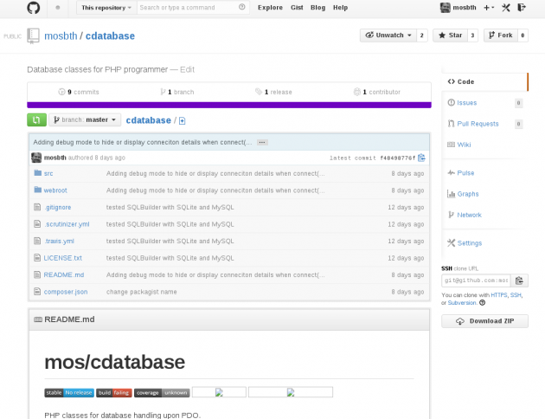Edit the repository description
Screen dimensions: 545x419
188,69
